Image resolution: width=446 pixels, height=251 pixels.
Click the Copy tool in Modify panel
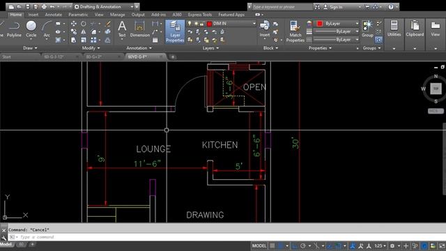74,32
